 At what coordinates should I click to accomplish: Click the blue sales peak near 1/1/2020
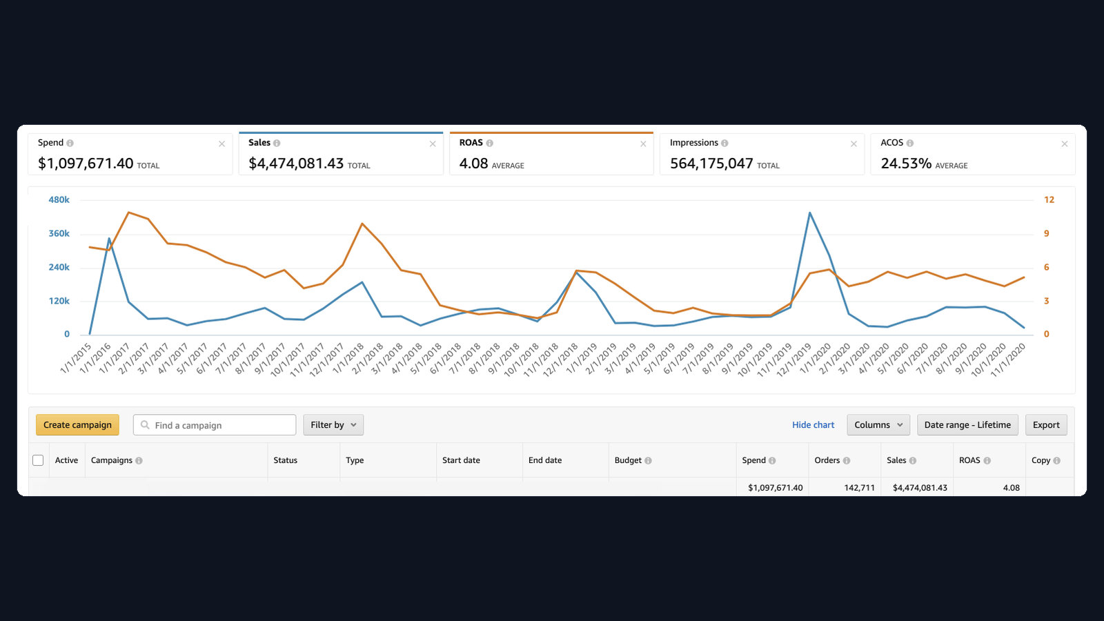pyautogui.click(x=809, y=213)
